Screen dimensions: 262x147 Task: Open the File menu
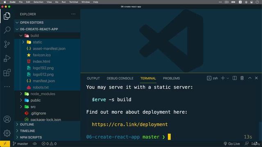[21, 2]
